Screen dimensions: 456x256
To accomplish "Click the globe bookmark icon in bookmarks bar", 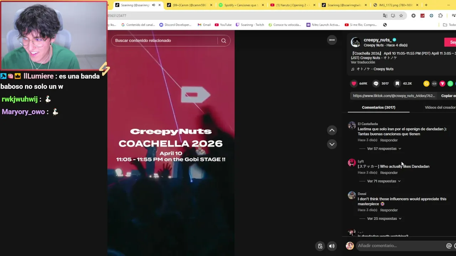I will point(385,25).
